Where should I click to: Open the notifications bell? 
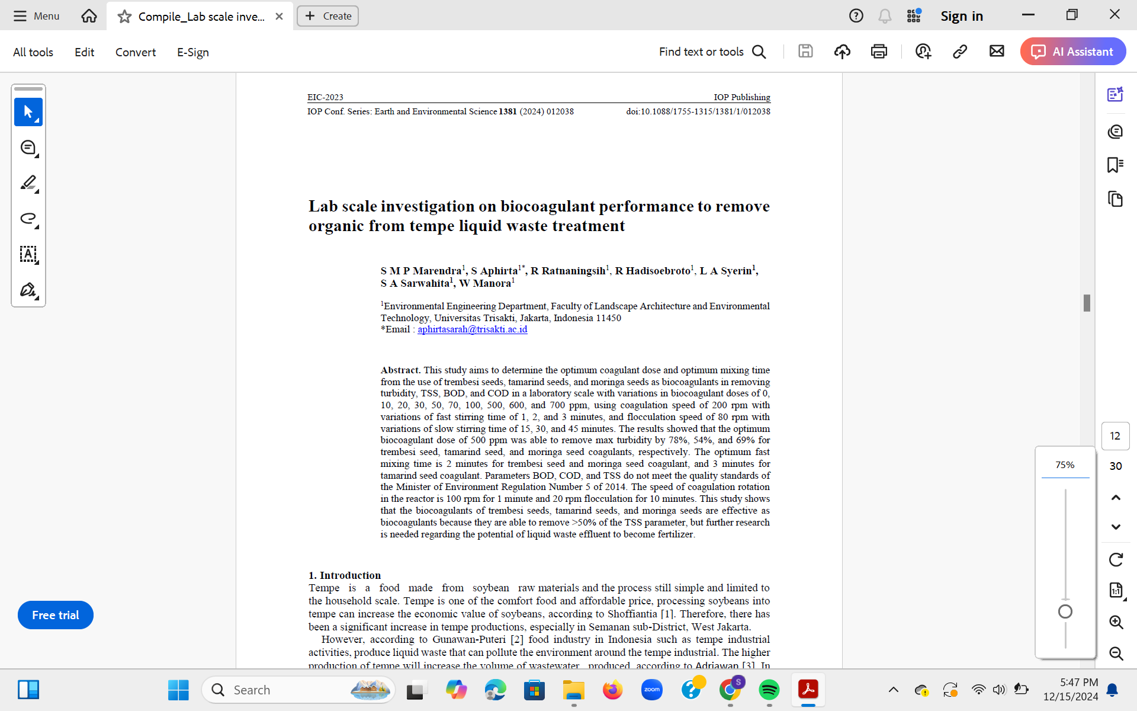pos(885,16)
